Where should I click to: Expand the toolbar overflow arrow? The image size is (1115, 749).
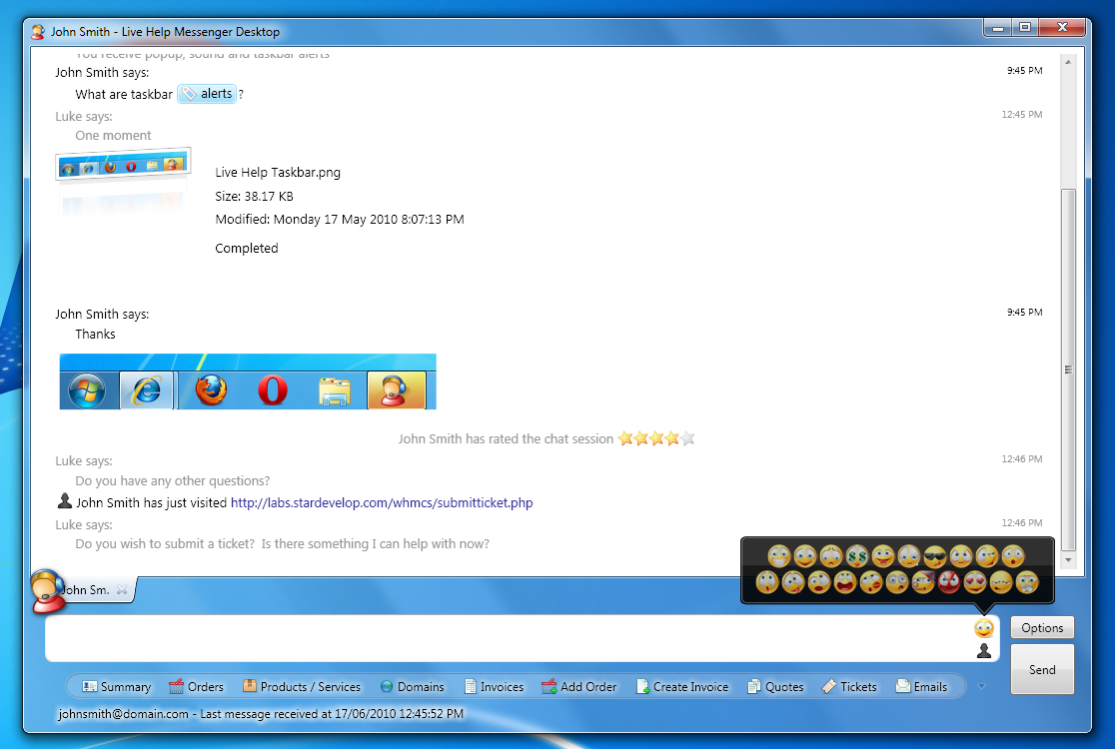[x=981, y=686]
